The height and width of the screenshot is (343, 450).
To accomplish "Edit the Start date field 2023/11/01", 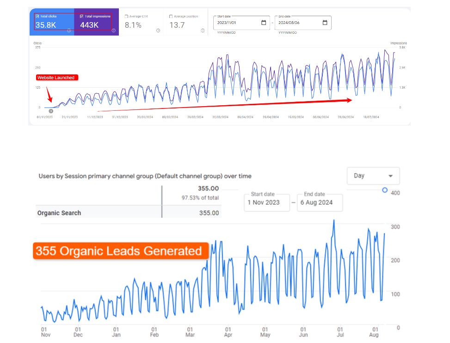I will [x=241, y=23].
